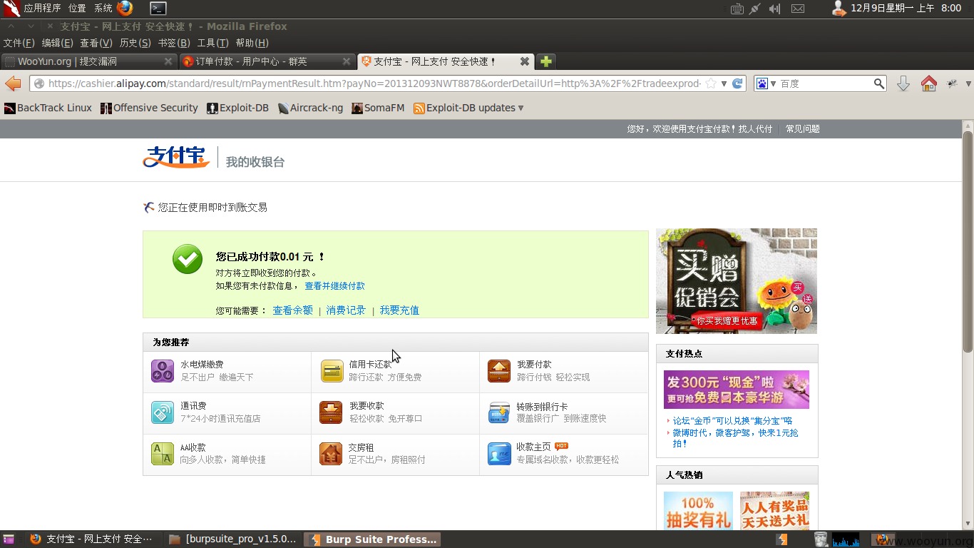Open a new tab with the plus button
974x548 pixels.
coord(545,61)
